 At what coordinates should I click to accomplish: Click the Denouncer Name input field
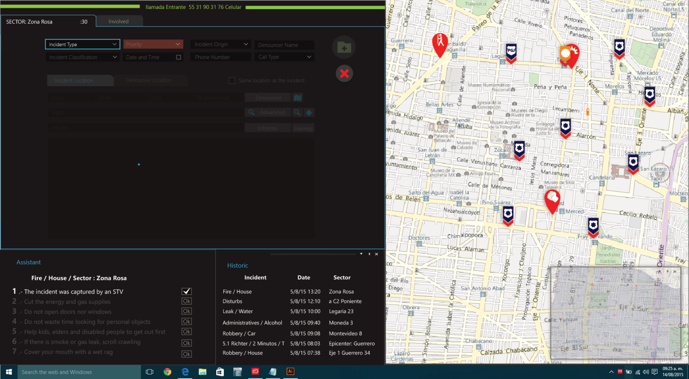(x=284, y=45)
